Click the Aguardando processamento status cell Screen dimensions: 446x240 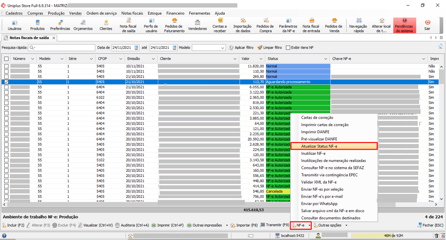(298, 82)
